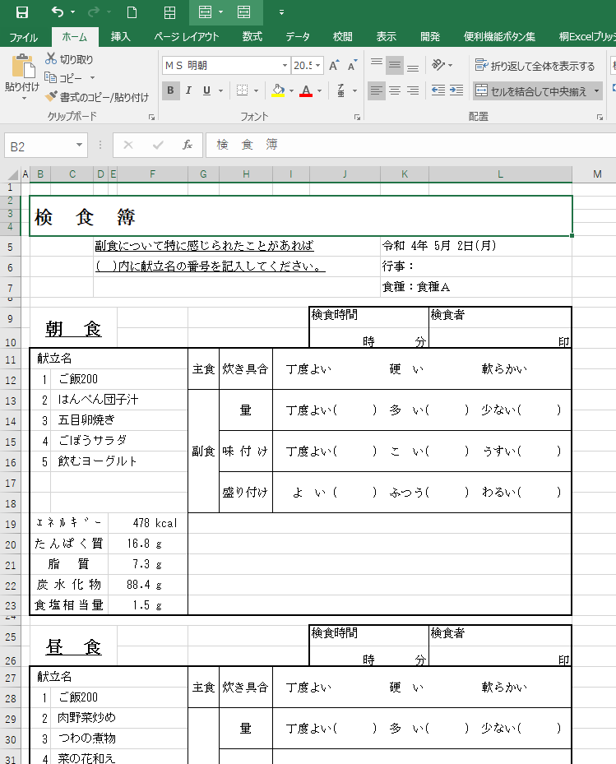The width and height of the screenshot is (616, 764).
Task: Open the ページ レイアウト tab
Action: [186, 37]
